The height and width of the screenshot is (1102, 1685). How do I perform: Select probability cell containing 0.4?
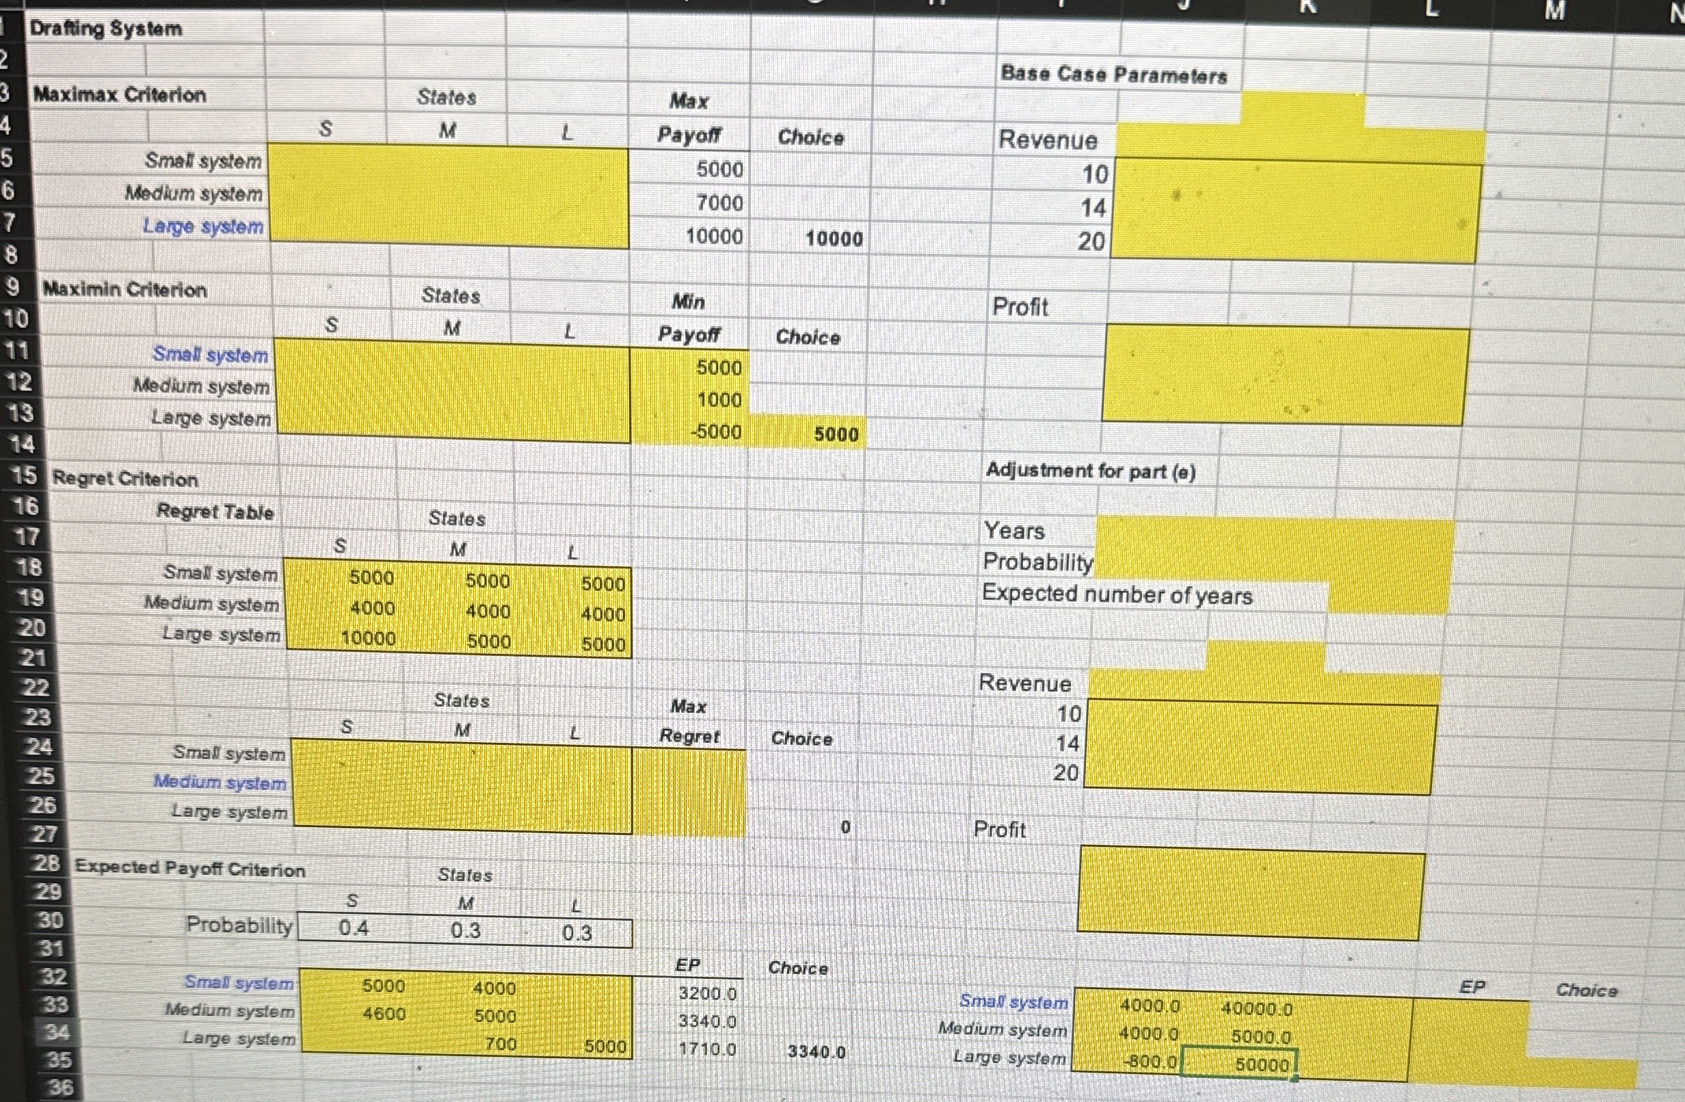click(354, 928)
